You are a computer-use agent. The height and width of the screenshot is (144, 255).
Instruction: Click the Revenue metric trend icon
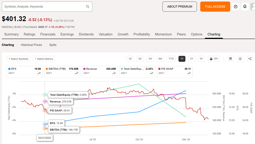[x=114, y=74]
